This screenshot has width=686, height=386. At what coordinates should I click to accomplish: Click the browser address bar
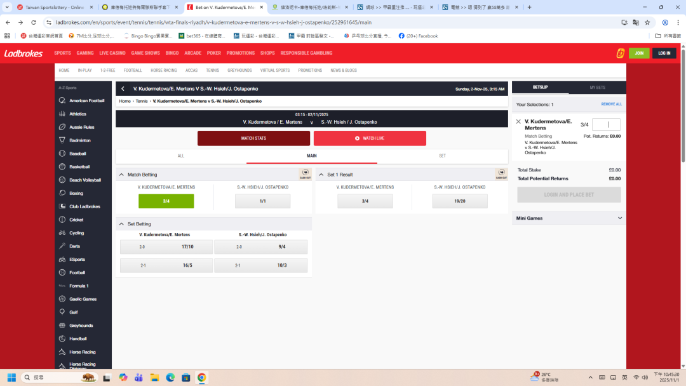tap(332, 22)
